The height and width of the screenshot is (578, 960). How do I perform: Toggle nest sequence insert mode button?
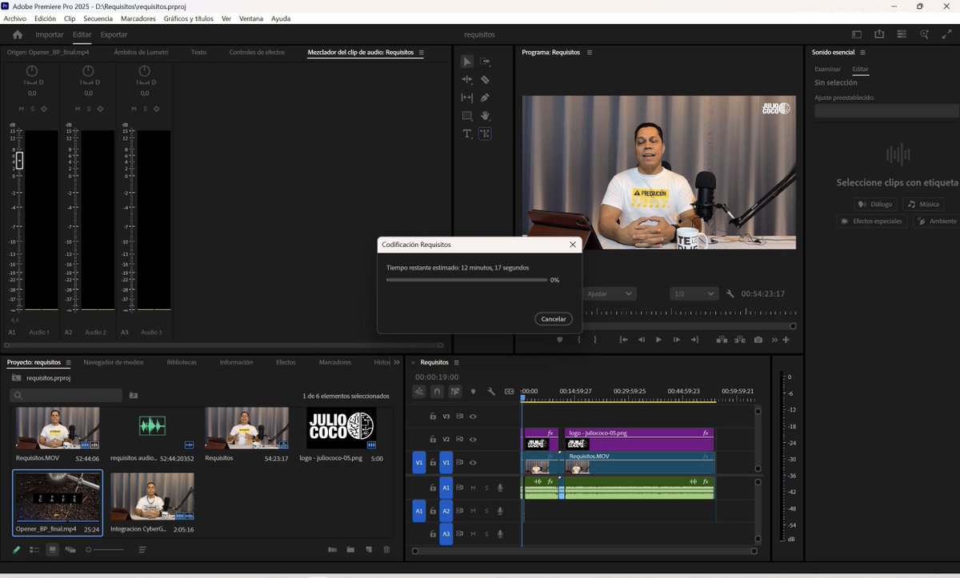click(419, 392)
